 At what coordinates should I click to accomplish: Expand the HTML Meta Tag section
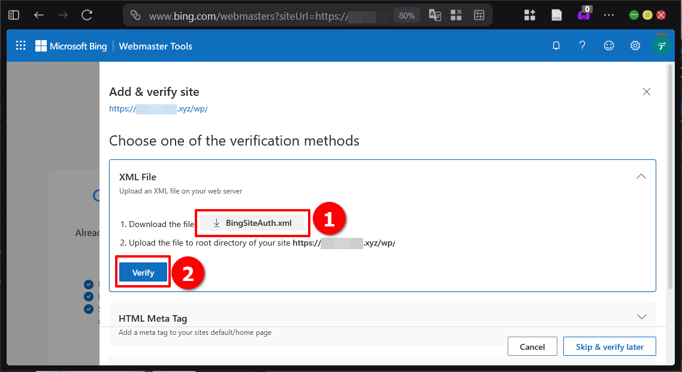[x=641, y=316]
